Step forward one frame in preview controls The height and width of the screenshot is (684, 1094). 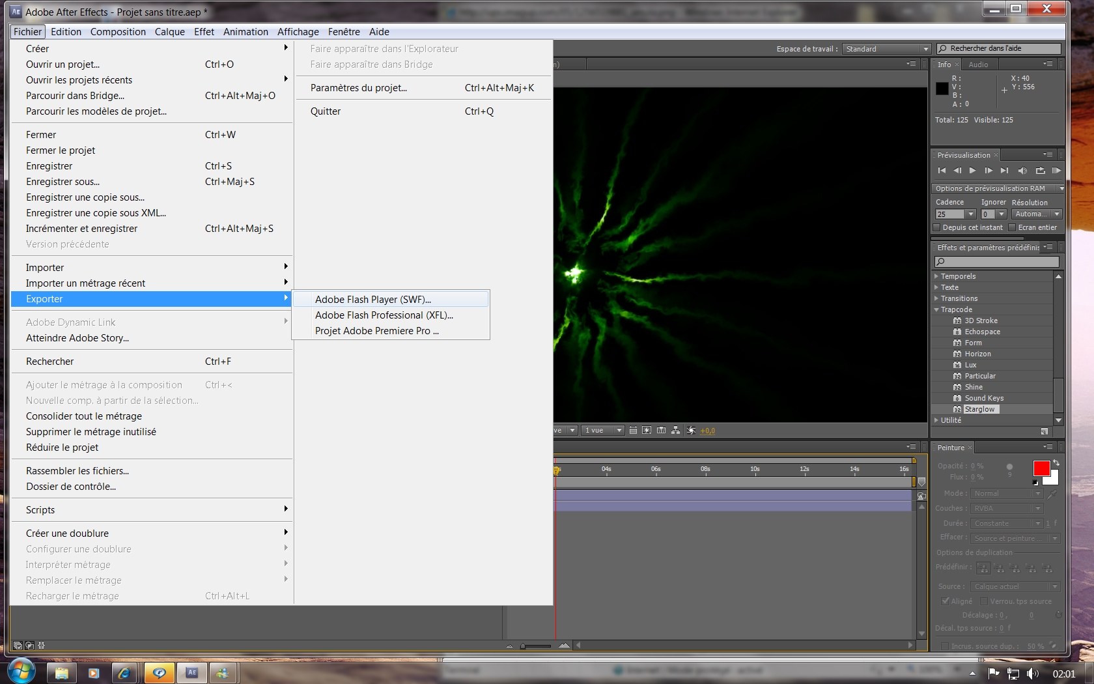(989, 171)
